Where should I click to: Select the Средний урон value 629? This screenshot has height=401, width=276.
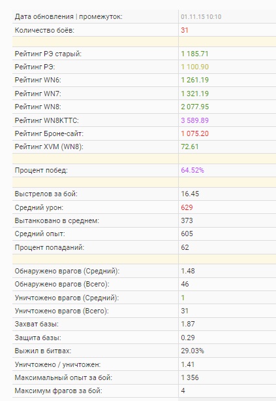coord(187,207)
